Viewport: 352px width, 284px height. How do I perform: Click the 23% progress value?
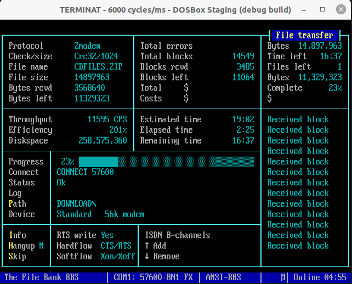click(x=67, y=161)
